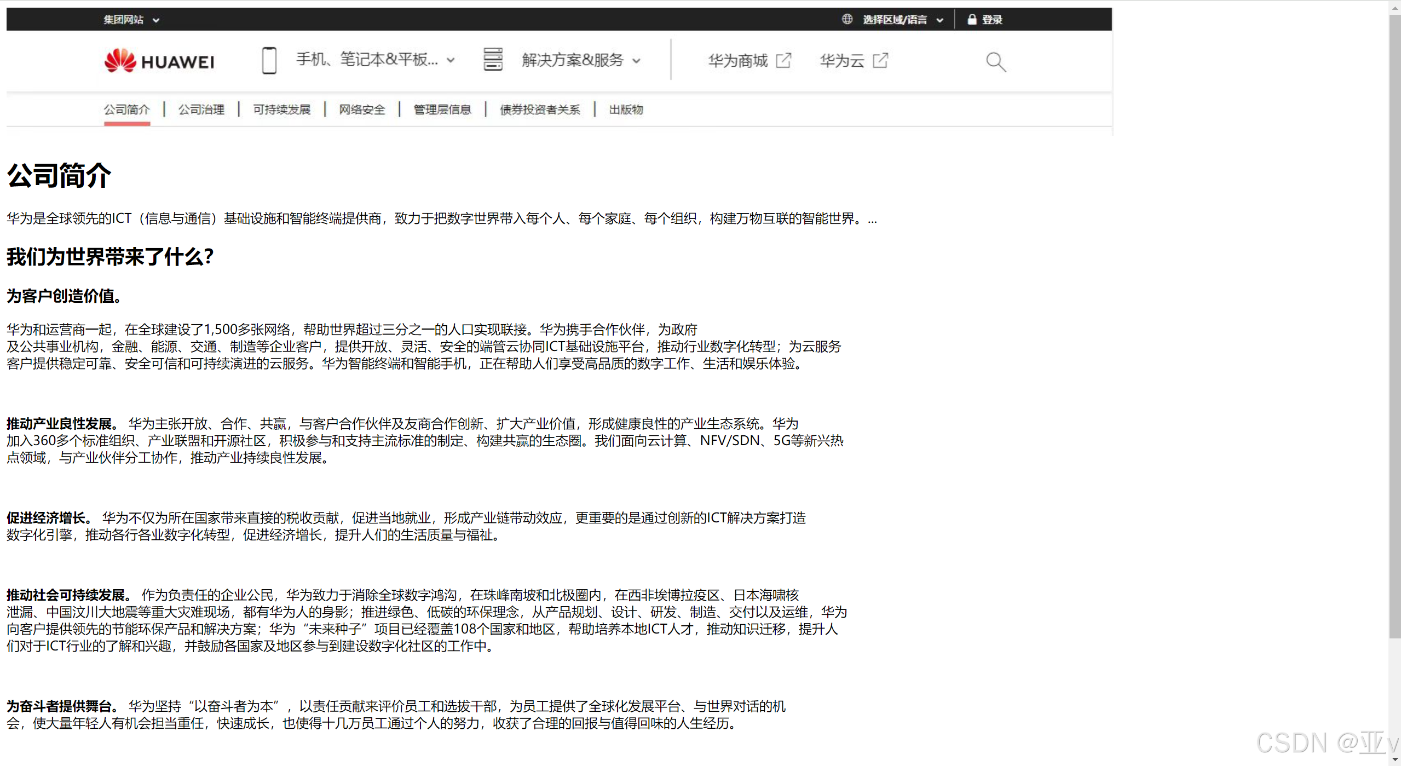Image resolution: width=1401 pixels, height=766 pixels.
Task: Visit 华为商城 store link
Action: click(737, 60)
